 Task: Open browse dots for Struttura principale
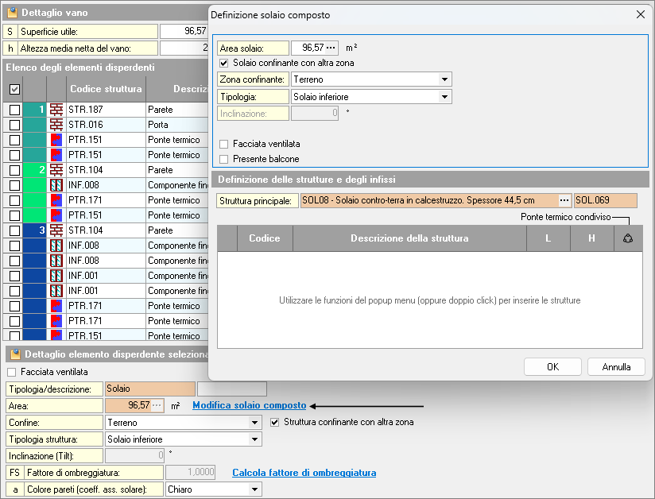[564, 201]
